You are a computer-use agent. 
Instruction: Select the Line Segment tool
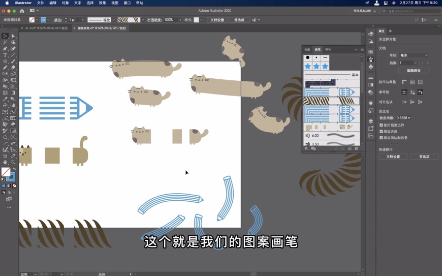[x=13, y=55]
